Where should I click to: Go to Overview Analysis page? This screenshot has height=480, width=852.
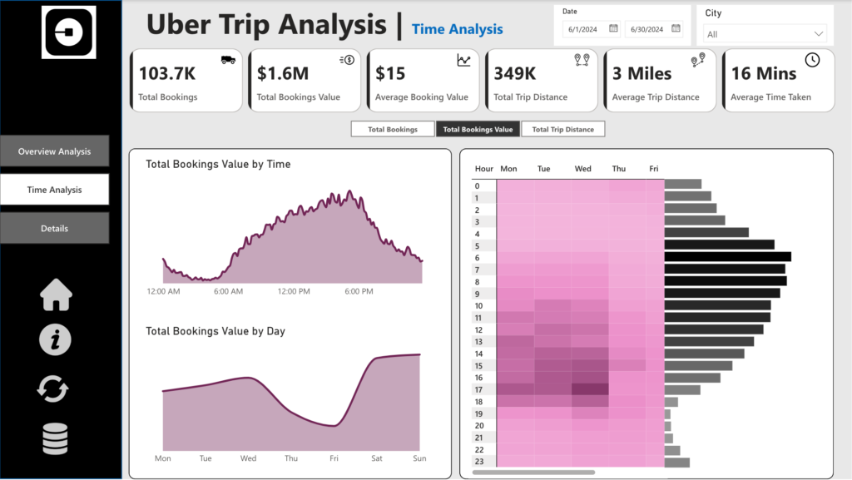pos(55,151)
